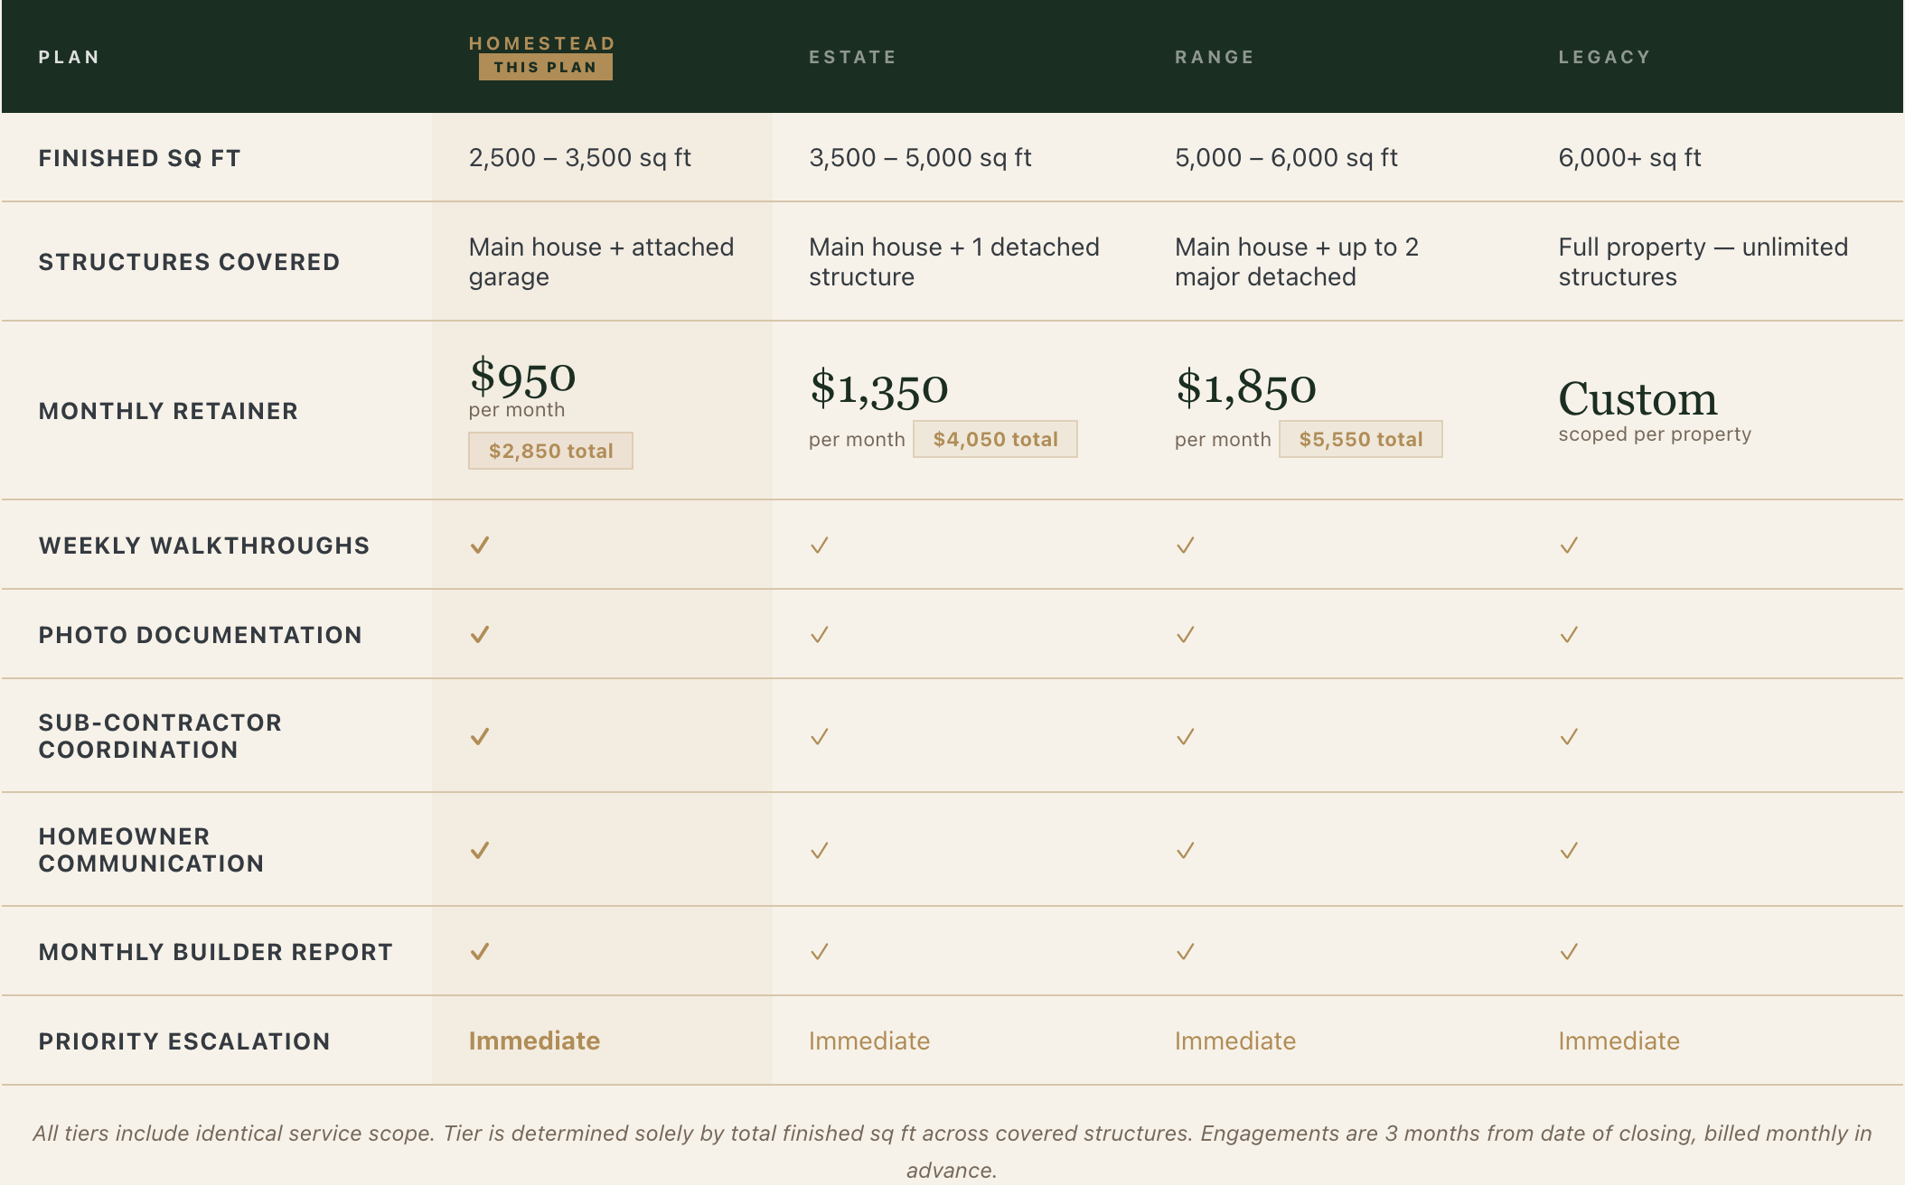Click the Homestead Monthly Builder Report checkmark

coord(480,951)
